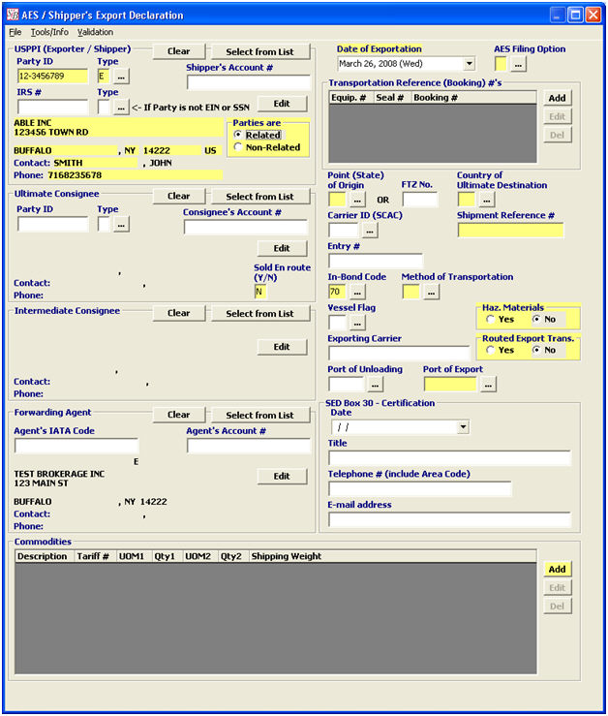Click the Tariff # column header
The height and width of the screenshot is (716, 608).
point(95,556)
